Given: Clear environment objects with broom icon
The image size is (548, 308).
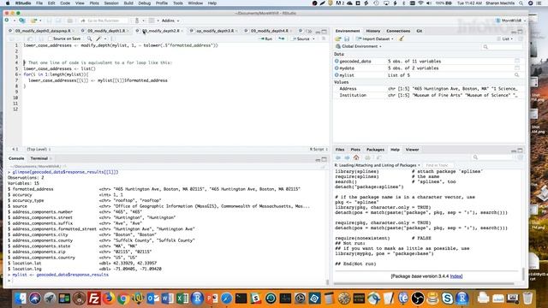Looking at the screenshot, I should [402, 38].
